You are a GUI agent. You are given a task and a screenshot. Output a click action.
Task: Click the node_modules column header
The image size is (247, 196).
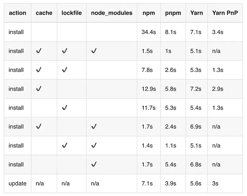coord(112,13)
